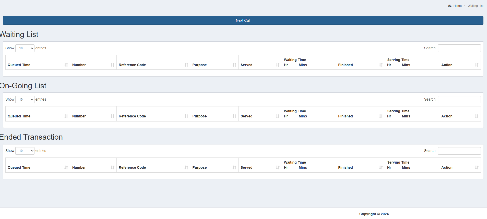Sort On-Going List by Served icon

coord(278,116)
